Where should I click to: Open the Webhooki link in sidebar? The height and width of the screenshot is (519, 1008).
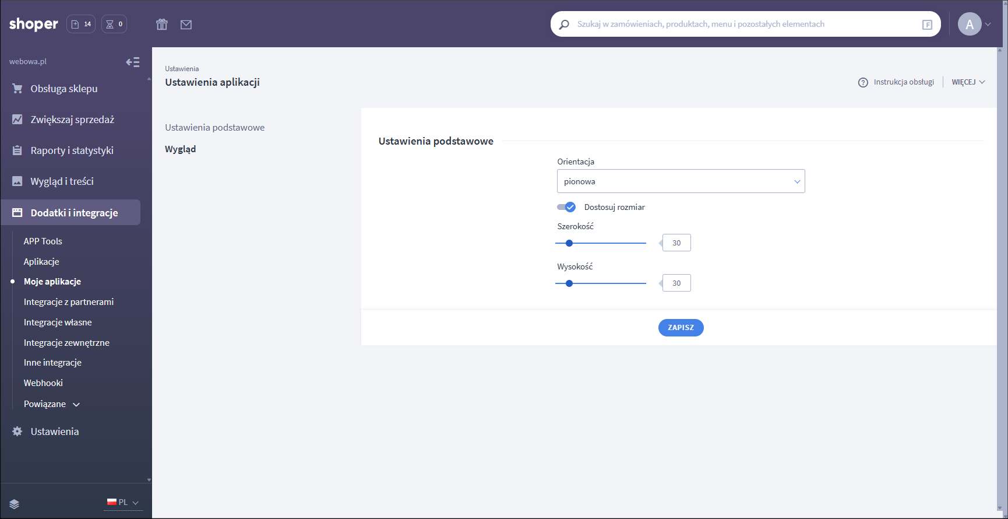click(43, 383)
